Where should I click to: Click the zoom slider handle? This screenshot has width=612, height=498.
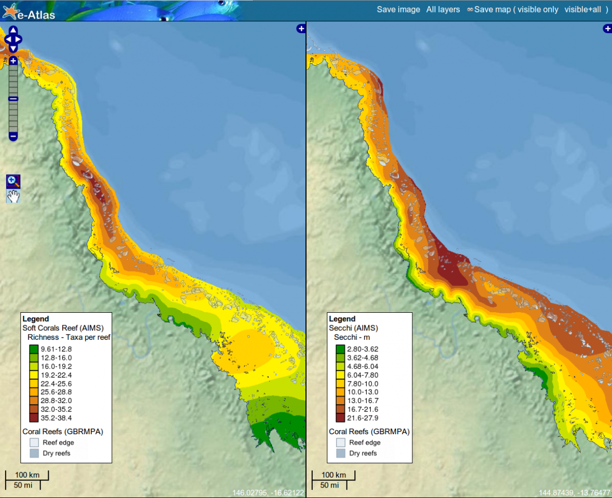click(x=13, y=99)
